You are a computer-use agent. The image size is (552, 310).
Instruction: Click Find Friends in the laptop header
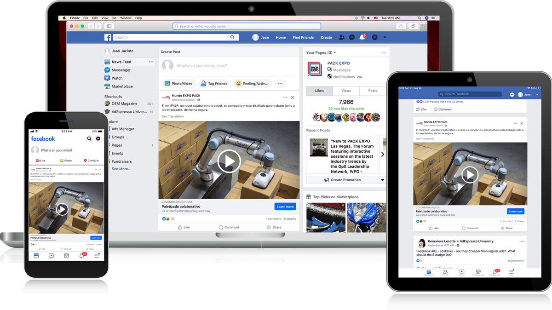(303, 37)
